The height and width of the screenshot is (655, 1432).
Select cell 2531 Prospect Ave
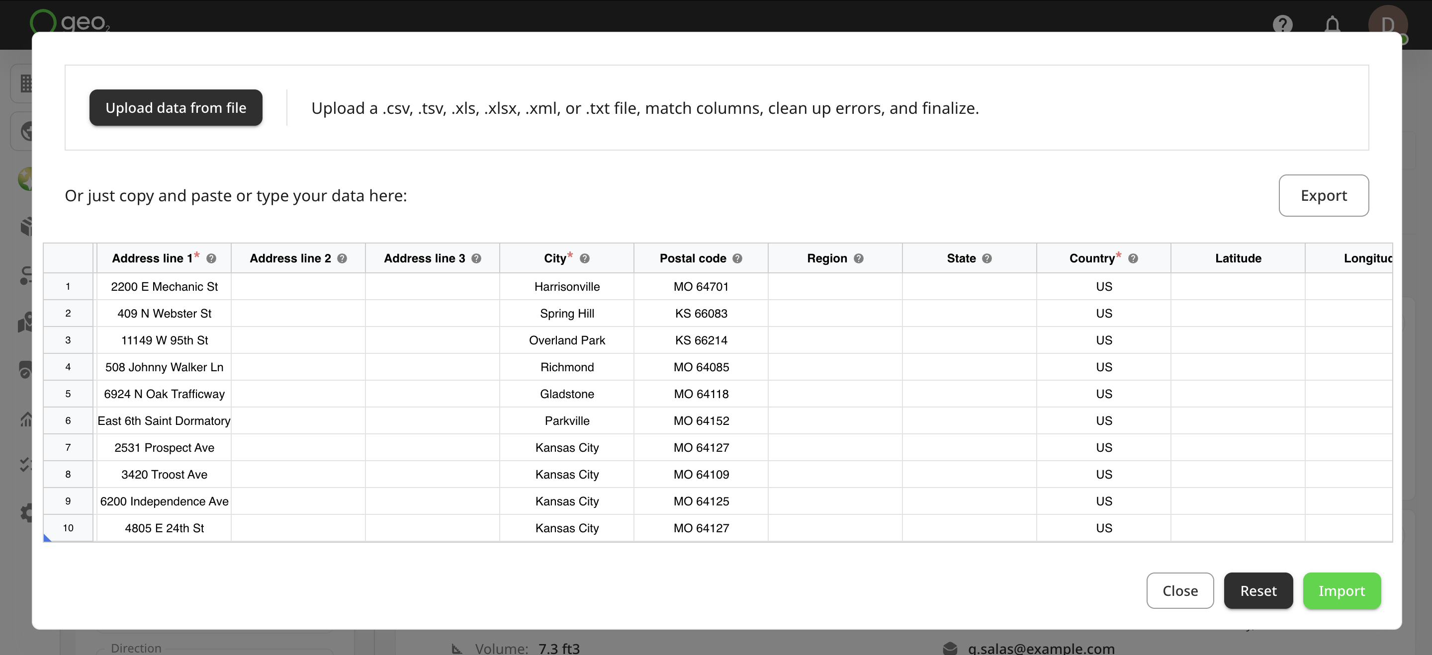[164, 448]
